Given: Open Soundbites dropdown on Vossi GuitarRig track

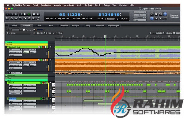Looking at the screenshot, I should [15, 63].
